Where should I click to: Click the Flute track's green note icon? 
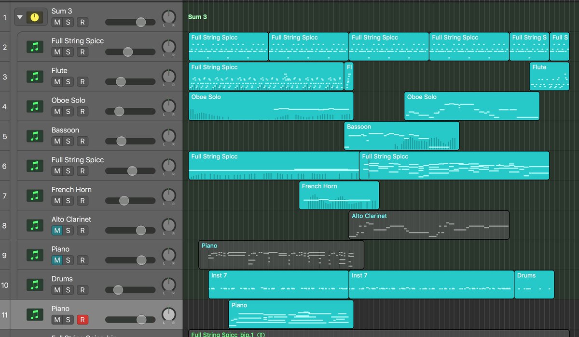(x=35, y=77)
